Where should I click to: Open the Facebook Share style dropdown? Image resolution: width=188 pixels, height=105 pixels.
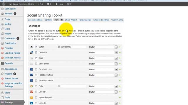click(103, 75)
